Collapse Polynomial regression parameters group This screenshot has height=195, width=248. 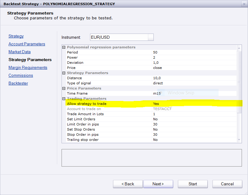coord(64,47)
